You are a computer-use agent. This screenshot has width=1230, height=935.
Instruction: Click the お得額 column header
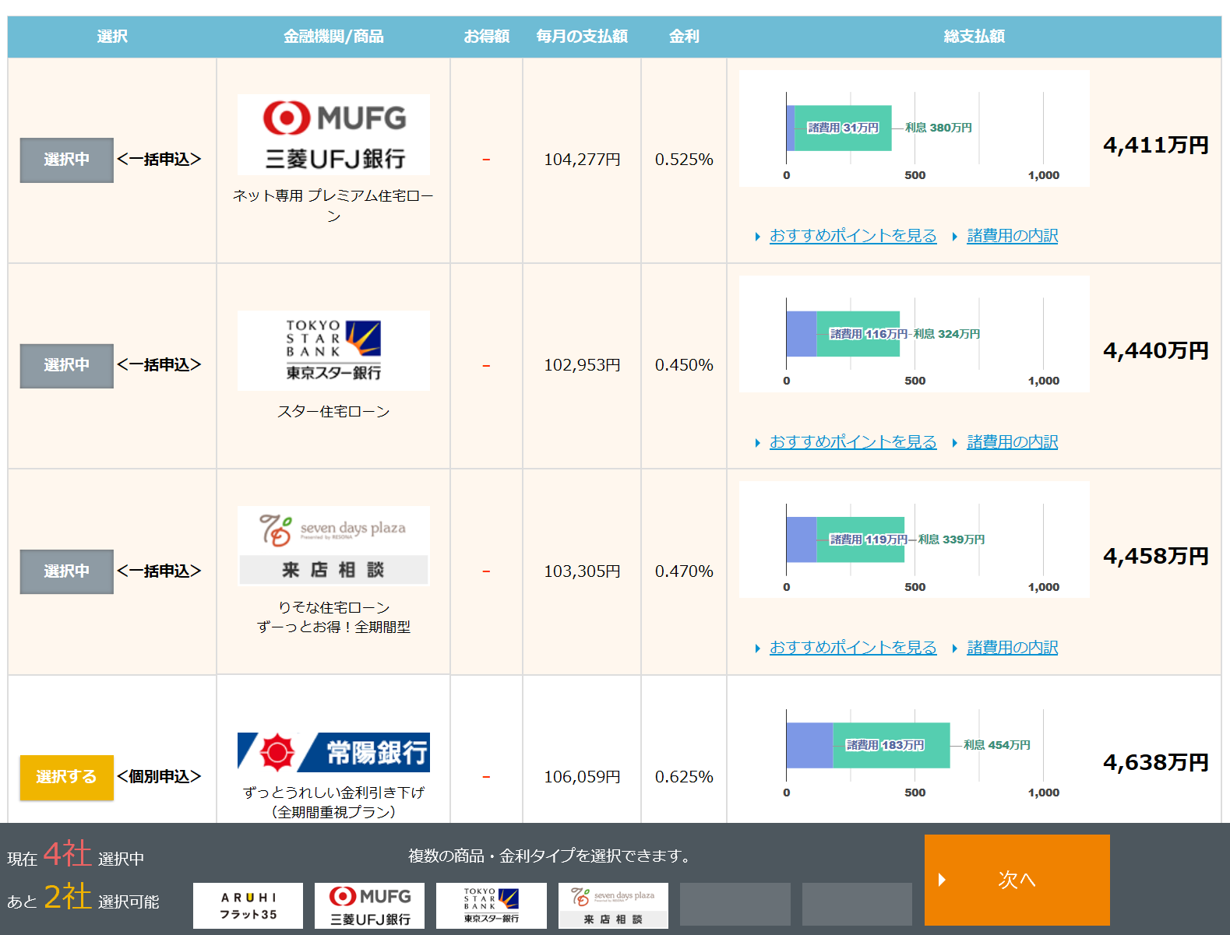point(487,37)
